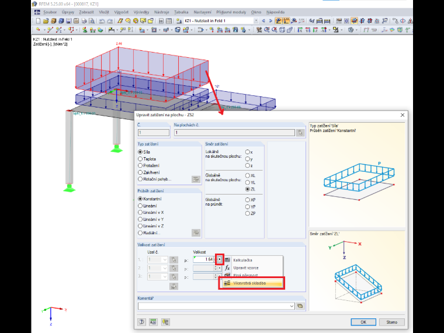Click the comment library icon beside Komentář
The height and width of the screenshot is (333, 444).
click(x=300, y=306)
